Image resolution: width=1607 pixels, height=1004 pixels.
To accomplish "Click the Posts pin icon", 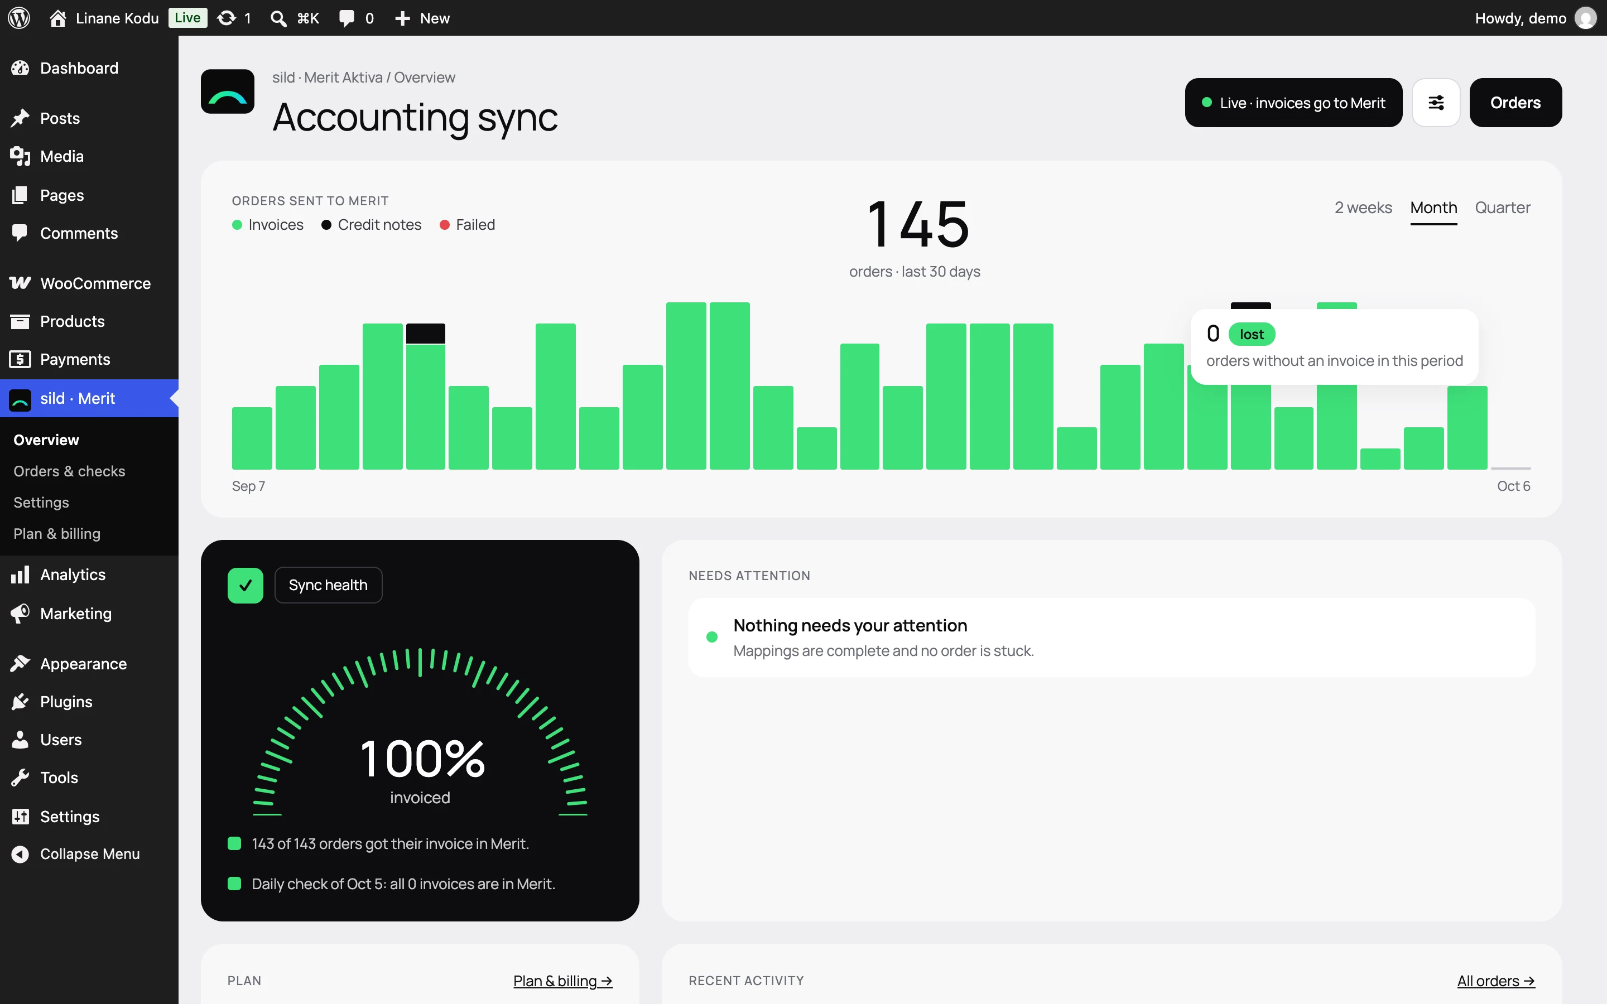I will tap(20, 118).
